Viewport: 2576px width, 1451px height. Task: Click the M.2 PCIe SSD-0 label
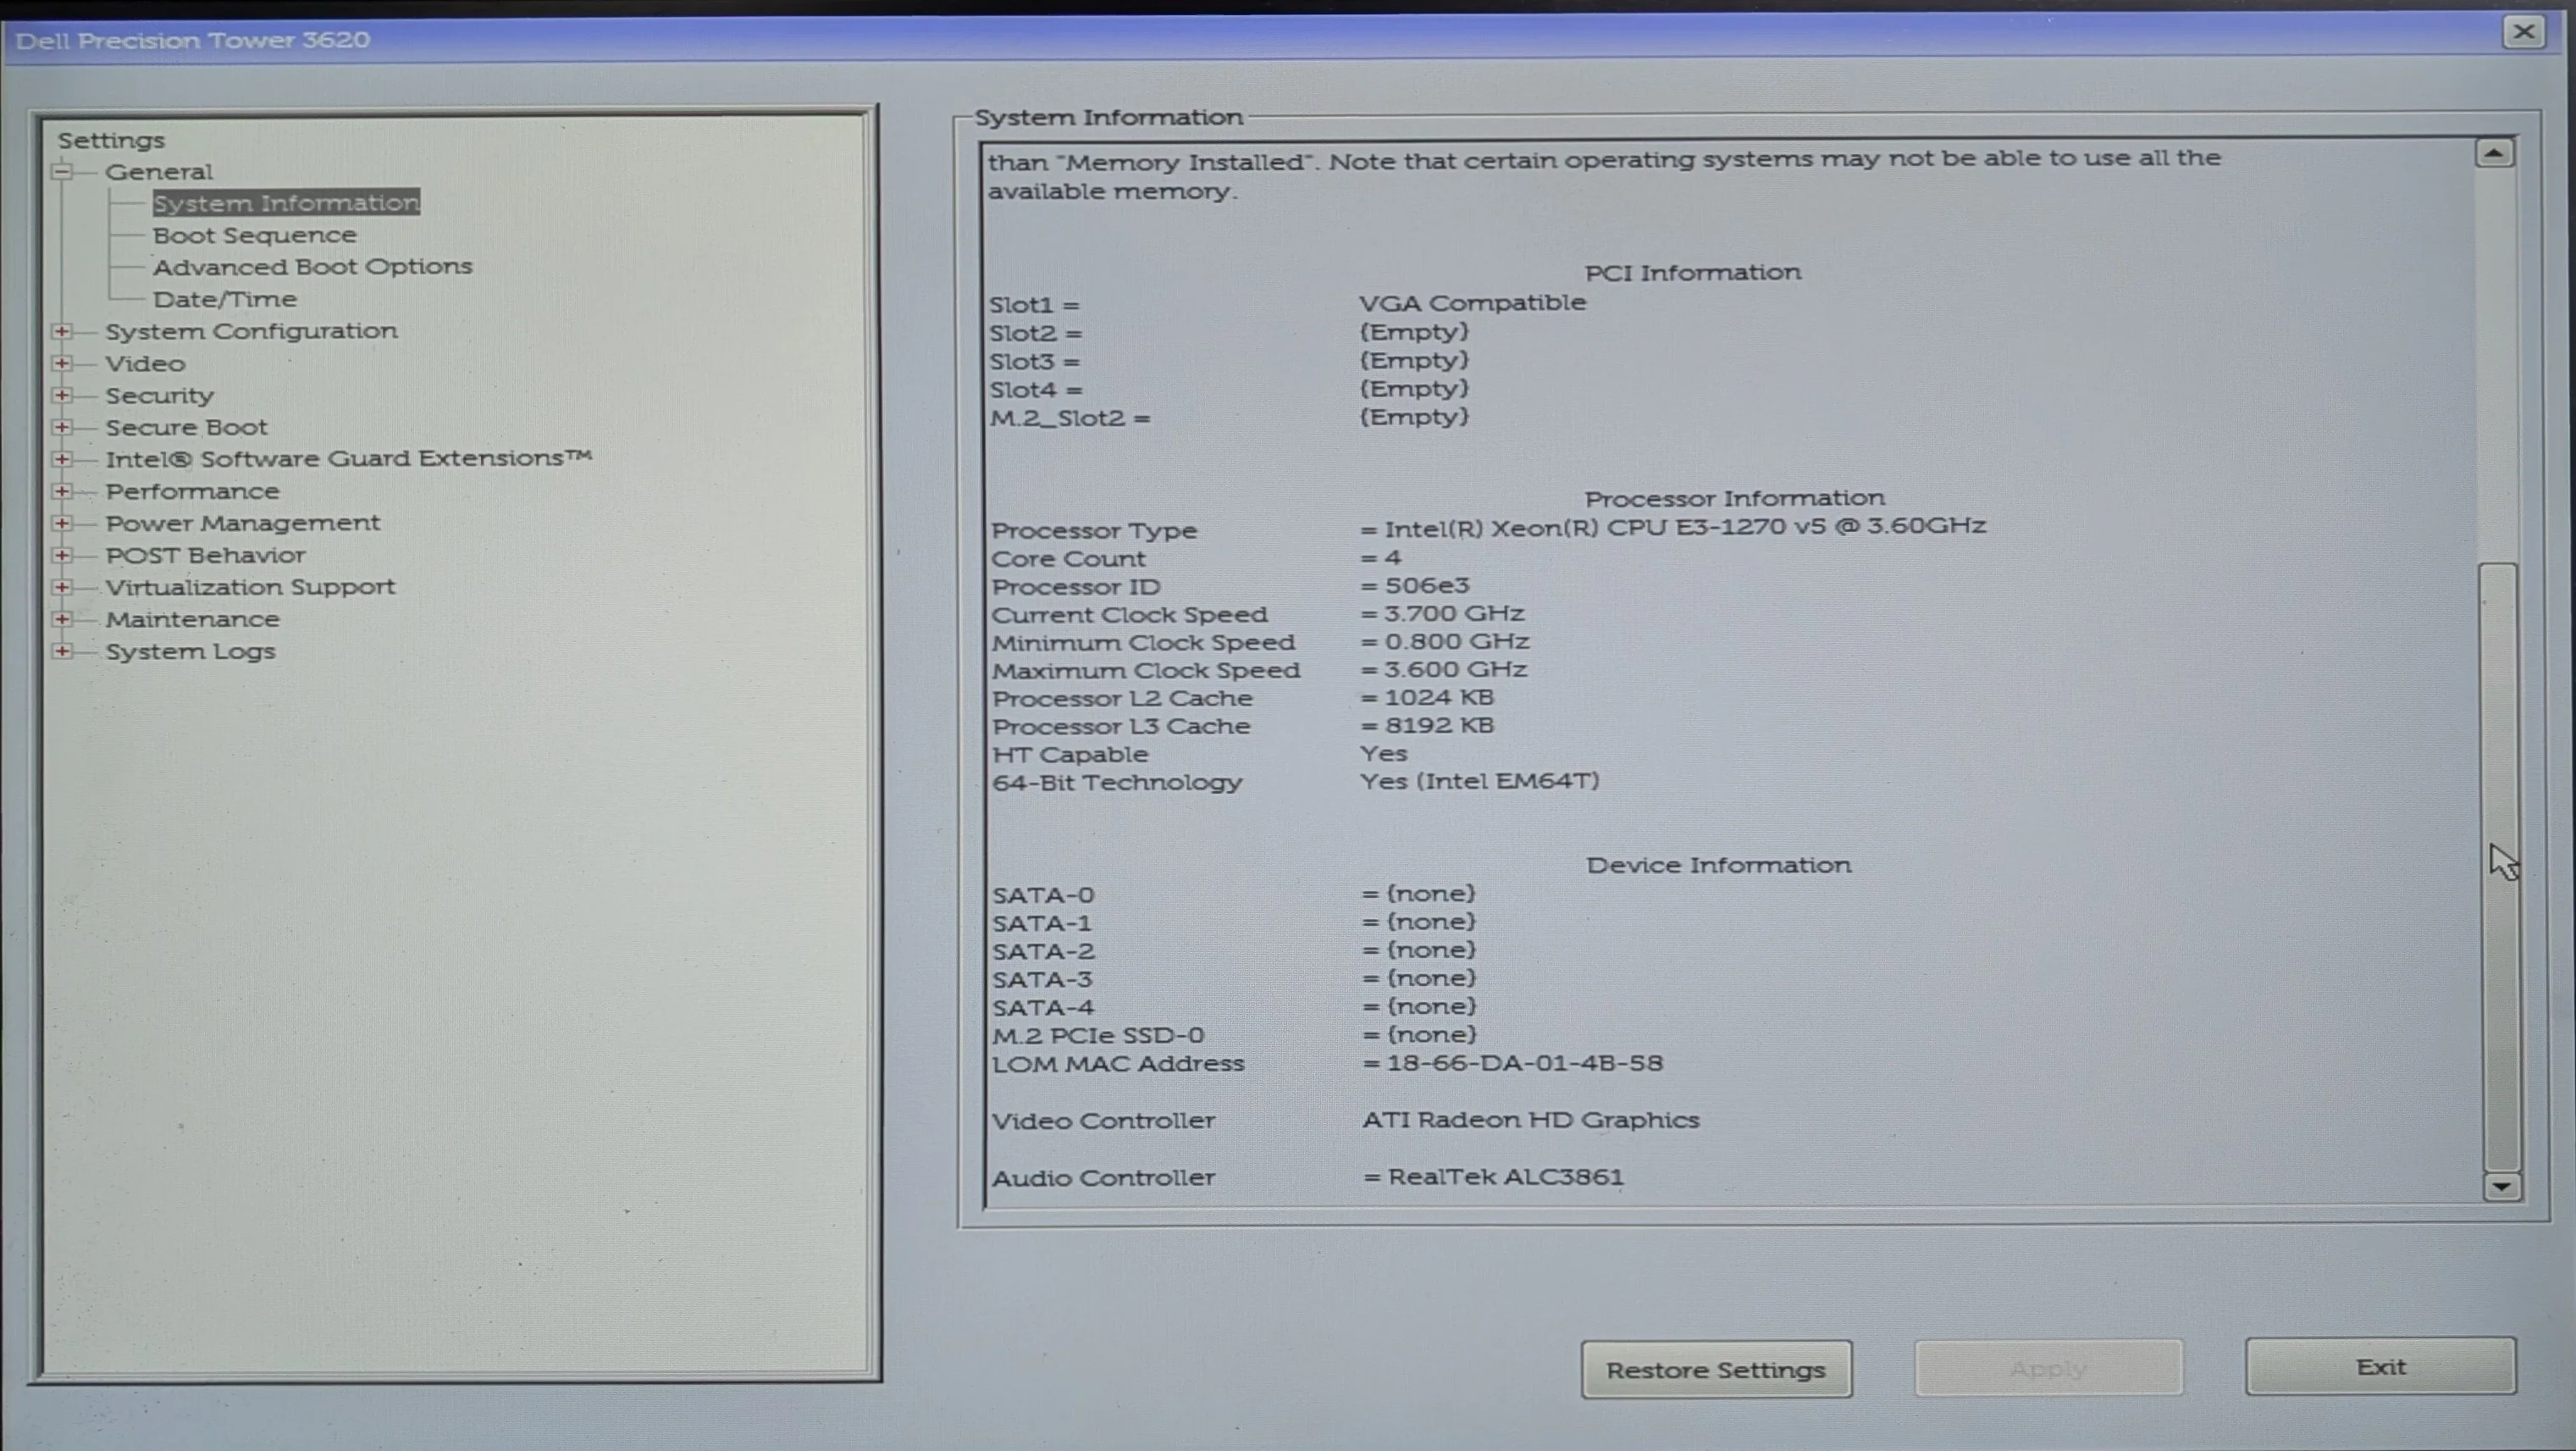tap(1098, 1035)
